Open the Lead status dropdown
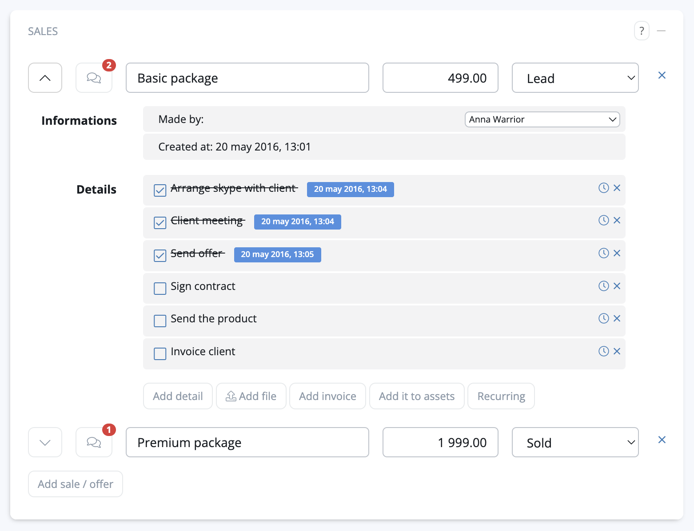694x531 pixels. pyautogui.click(x=575, y=78)
